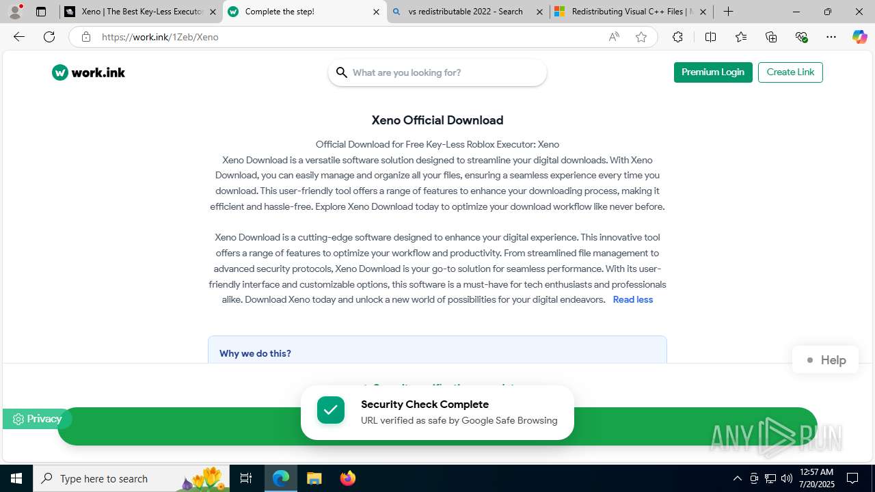This screenshot has height=492, width=875.
Task: Open the Extensions puzzle icon
Action: point(677,37)
